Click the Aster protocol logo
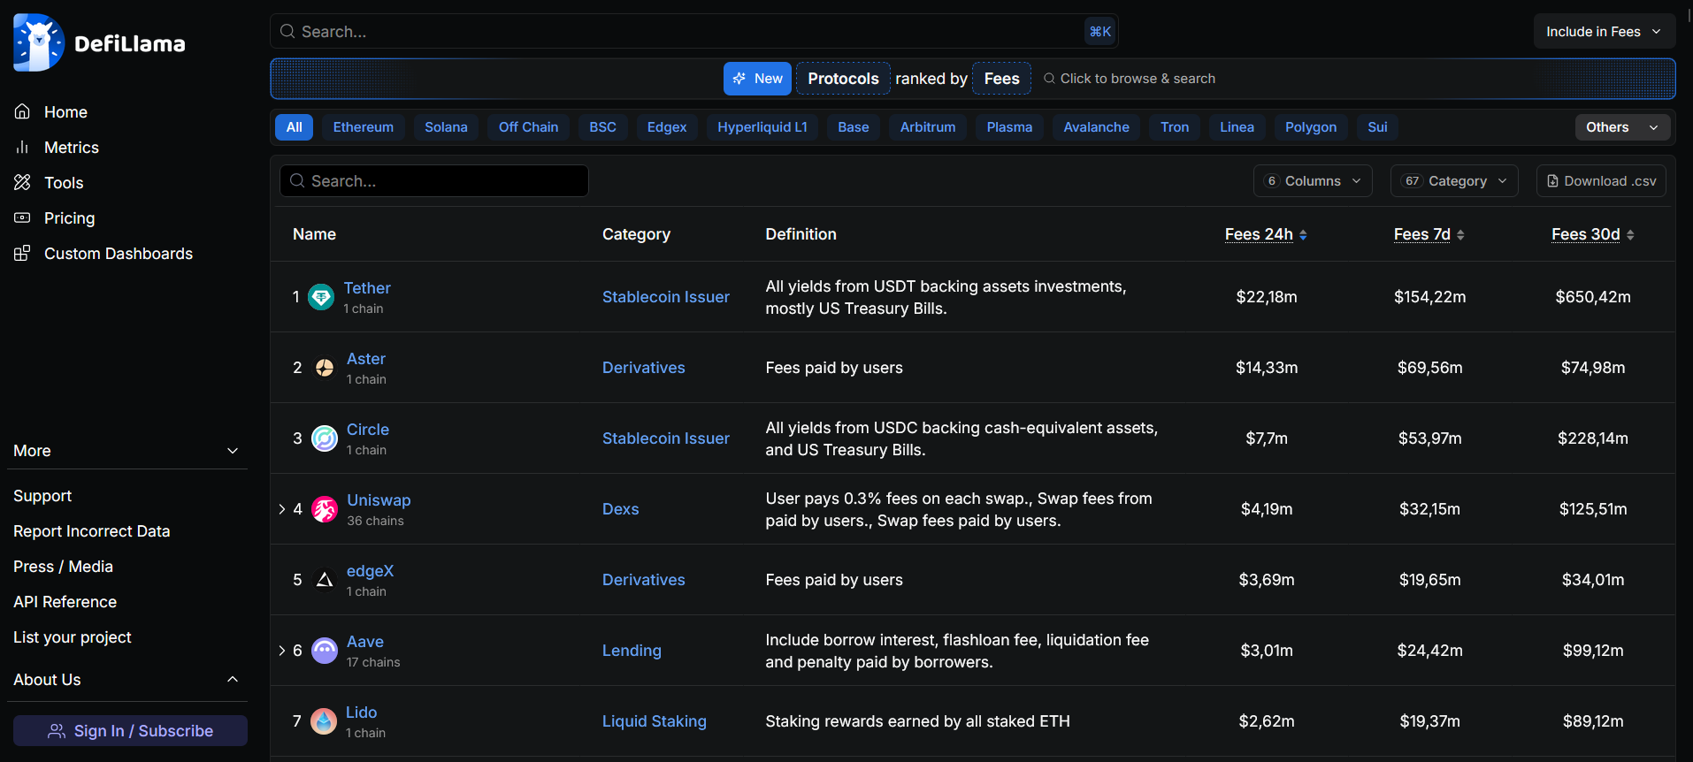The image size is (1693, 762). [325, 368]
